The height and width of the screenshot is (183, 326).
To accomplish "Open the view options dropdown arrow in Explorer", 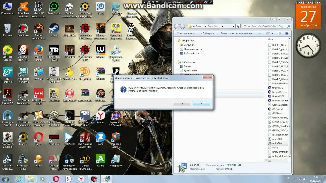I will [272, 33].
